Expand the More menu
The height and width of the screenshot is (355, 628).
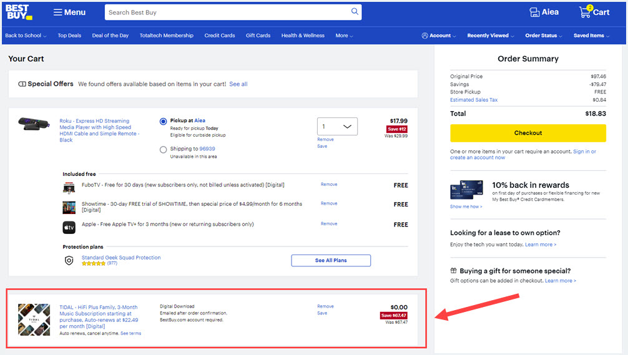(344, 36)
